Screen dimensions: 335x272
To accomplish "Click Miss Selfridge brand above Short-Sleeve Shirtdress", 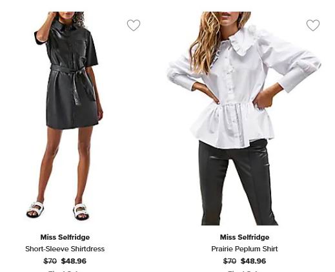I will pos(65,237).
